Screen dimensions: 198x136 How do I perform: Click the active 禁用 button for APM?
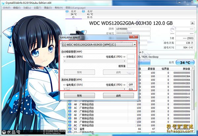point(80,96)
